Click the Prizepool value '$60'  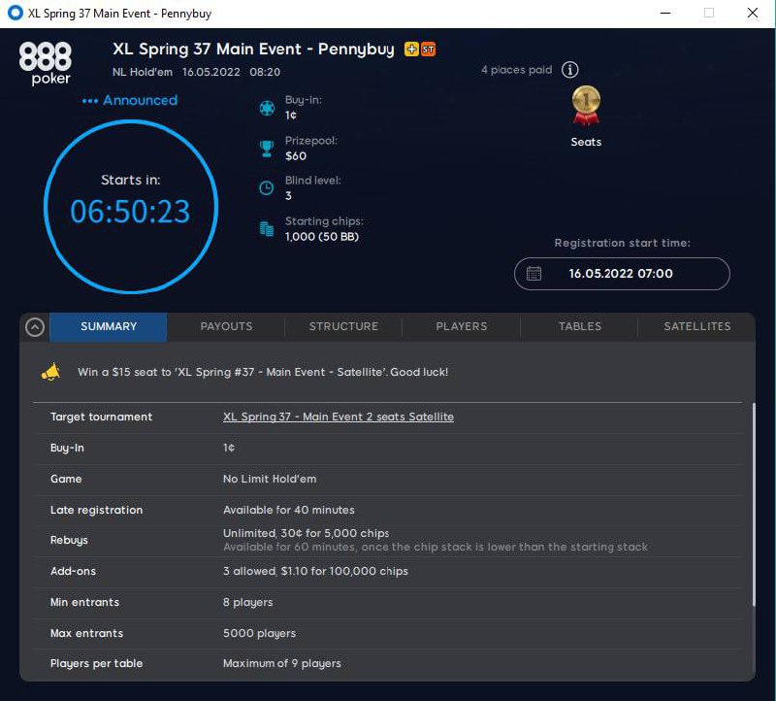[x=296, y=156]
